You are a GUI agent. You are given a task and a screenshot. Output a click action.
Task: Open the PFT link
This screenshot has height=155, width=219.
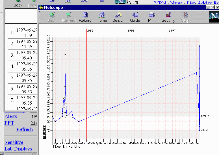pyautogui.click(x=9, y=123)
